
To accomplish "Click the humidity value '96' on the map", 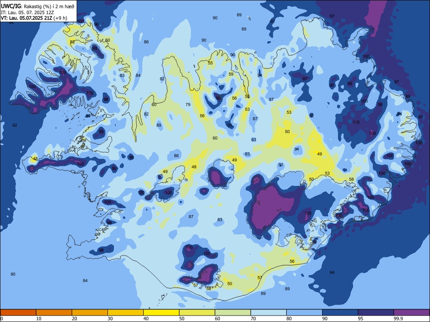I will coord(96,24).
